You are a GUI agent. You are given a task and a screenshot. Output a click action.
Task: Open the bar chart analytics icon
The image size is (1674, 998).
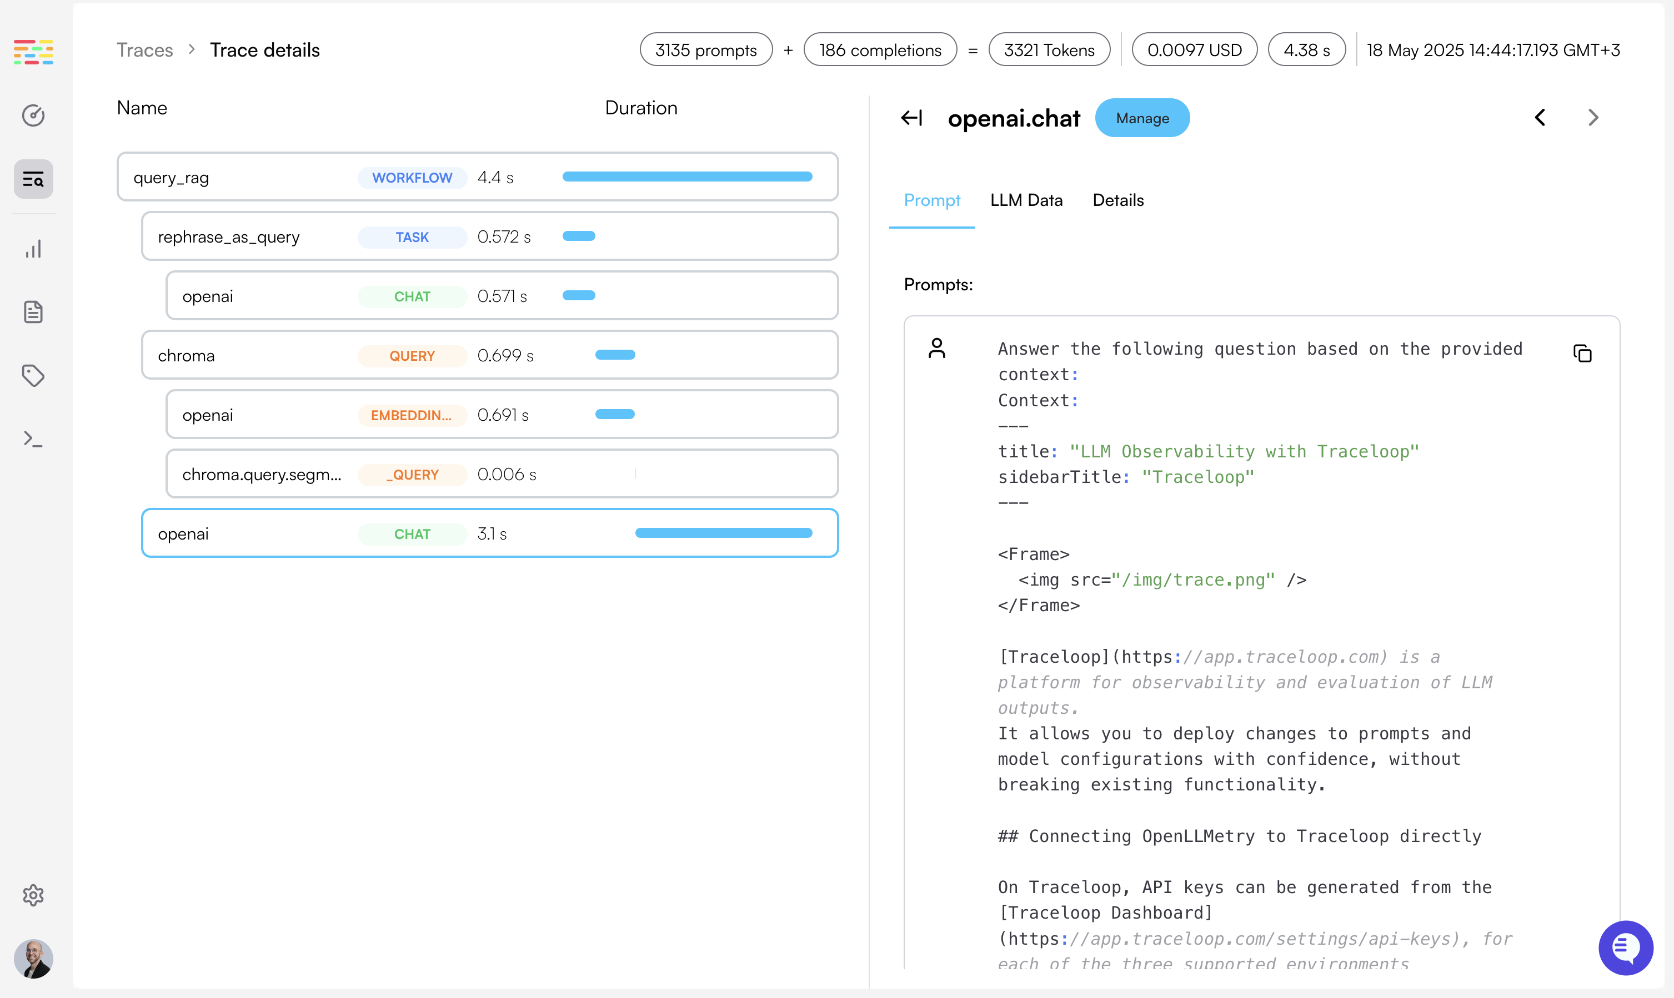tap(33, 249)
